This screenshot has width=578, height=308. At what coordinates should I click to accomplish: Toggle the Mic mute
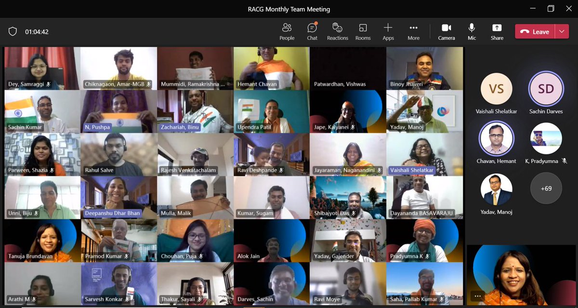(x=472, y=31)
